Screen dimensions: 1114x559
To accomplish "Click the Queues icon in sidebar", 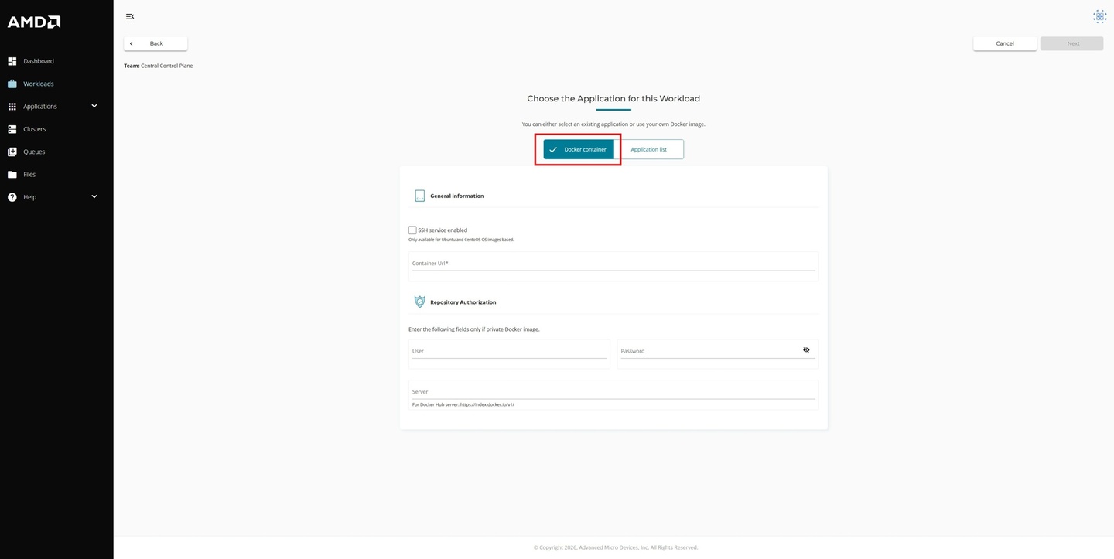I will [12, 152].
